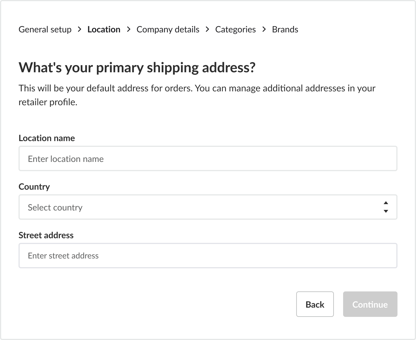Click the primary shipping address heading

tap(137, 67)
